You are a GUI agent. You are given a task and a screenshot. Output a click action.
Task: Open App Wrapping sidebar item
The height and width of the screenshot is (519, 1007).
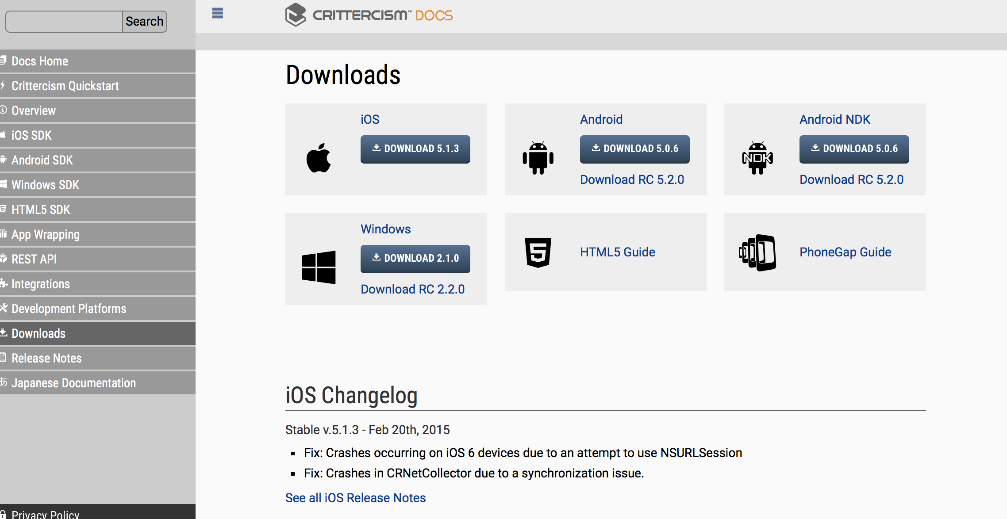pyautogui.click(x=46, y=234)
